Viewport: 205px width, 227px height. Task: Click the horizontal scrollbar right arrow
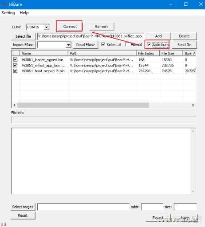click(x=193, y=105)
